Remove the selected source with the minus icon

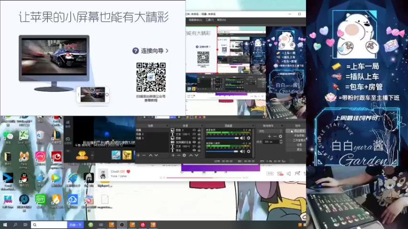coord(178,155)
